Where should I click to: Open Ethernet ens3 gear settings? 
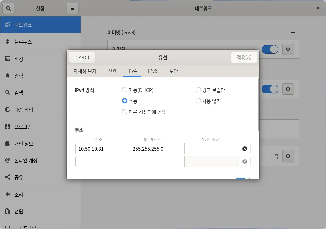pyautogui.click(x=288, y=50)
